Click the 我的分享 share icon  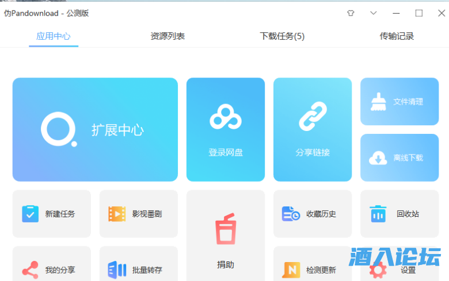pos(31,270)
